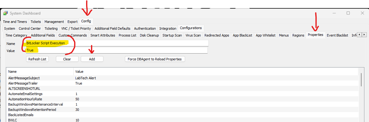The image size is (369, 122).
Task: Open the Redirected Apps tab
Action: pos(217,35)
